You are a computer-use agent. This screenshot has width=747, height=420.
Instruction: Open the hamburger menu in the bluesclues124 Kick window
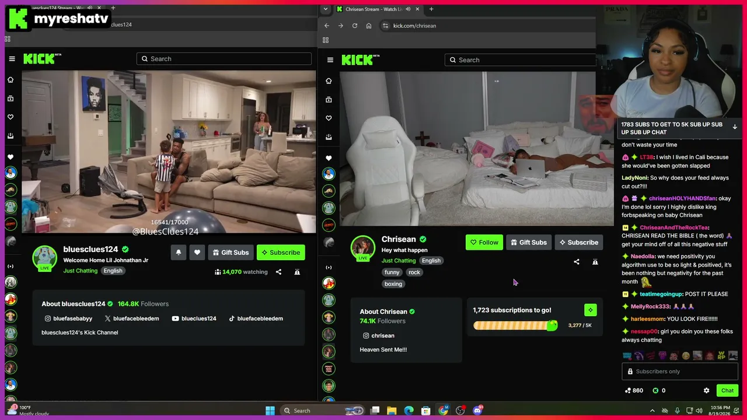click(x=12, y=59)
